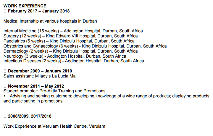Screen dimensions: 213x136
Task: Click the square bullet before Advising
Action: pyautogui.click(x=4, y=96)
